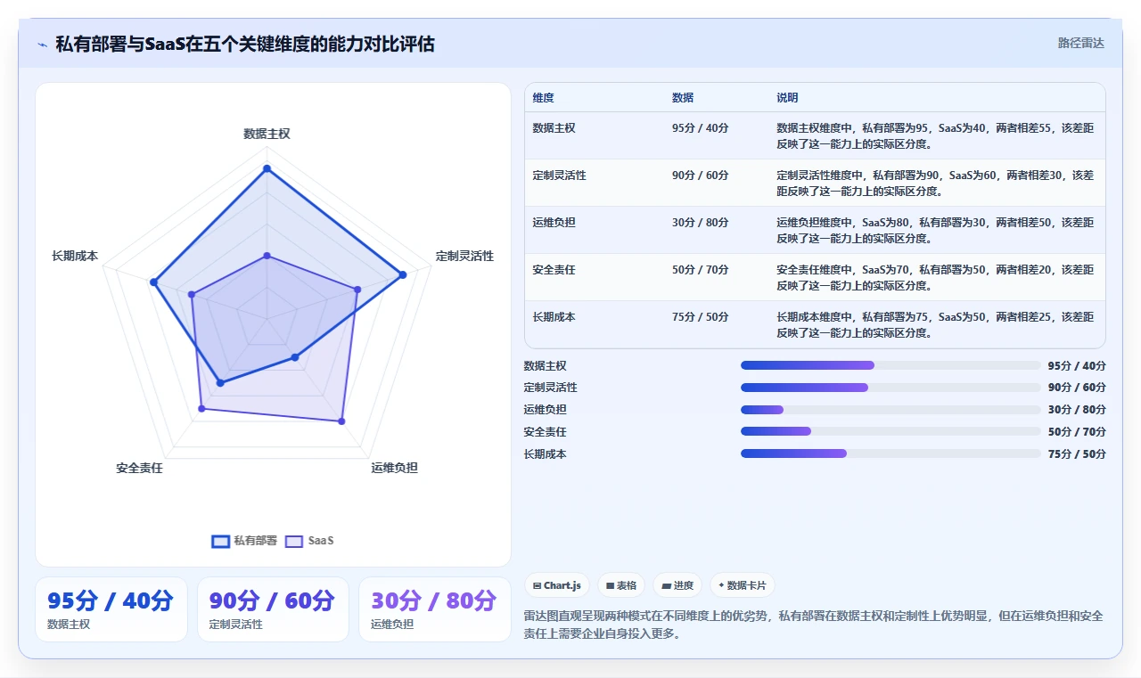This screenshot has height=678, width=1141.
Task: Click 私有部署 data point on 安全责任 axis
Action: 220,383
